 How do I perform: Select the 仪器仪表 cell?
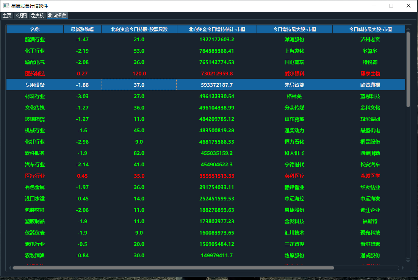[35, 233]
